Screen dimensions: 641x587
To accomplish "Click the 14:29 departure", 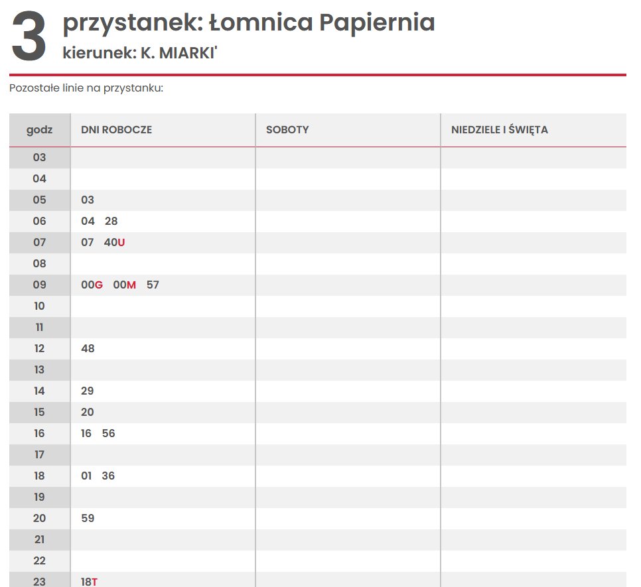I will pos(87,391).
